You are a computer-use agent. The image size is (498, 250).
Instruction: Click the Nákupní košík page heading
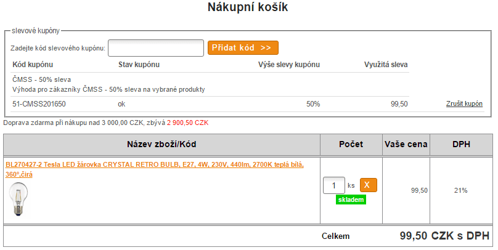248,7
